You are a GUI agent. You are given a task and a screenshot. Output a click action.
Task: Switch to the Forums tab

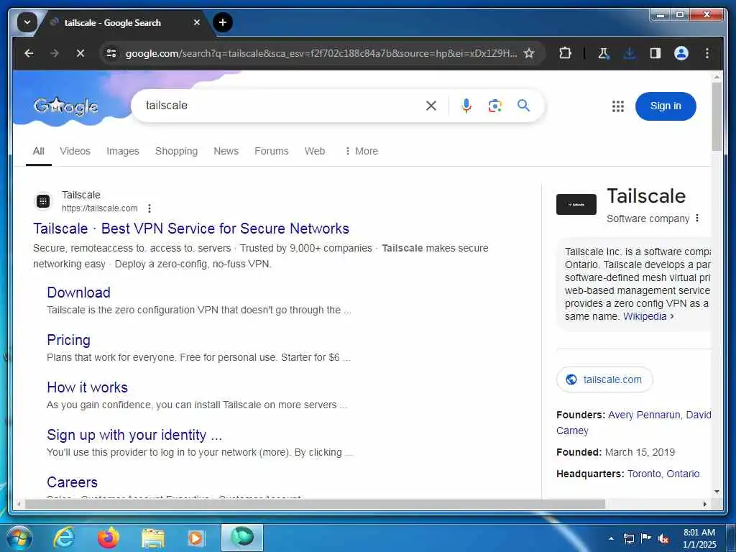(271, 151)
